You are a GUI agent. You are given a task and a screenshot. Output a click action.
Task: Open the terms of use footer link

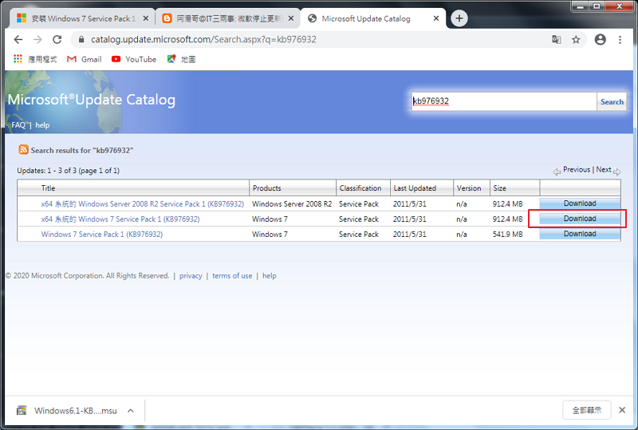pos(232,276)
